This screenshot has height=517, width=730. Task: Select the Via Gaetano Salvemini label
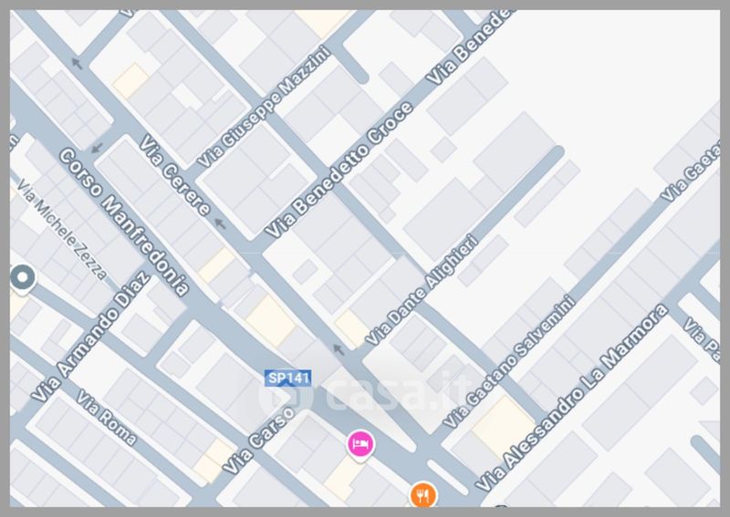tap(509, 361)
